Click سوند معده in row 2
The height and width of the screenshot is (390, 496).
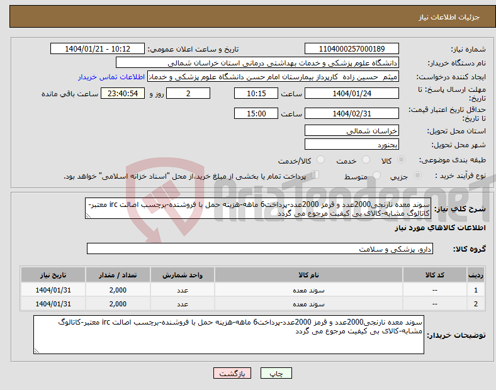tap(308, 304)
